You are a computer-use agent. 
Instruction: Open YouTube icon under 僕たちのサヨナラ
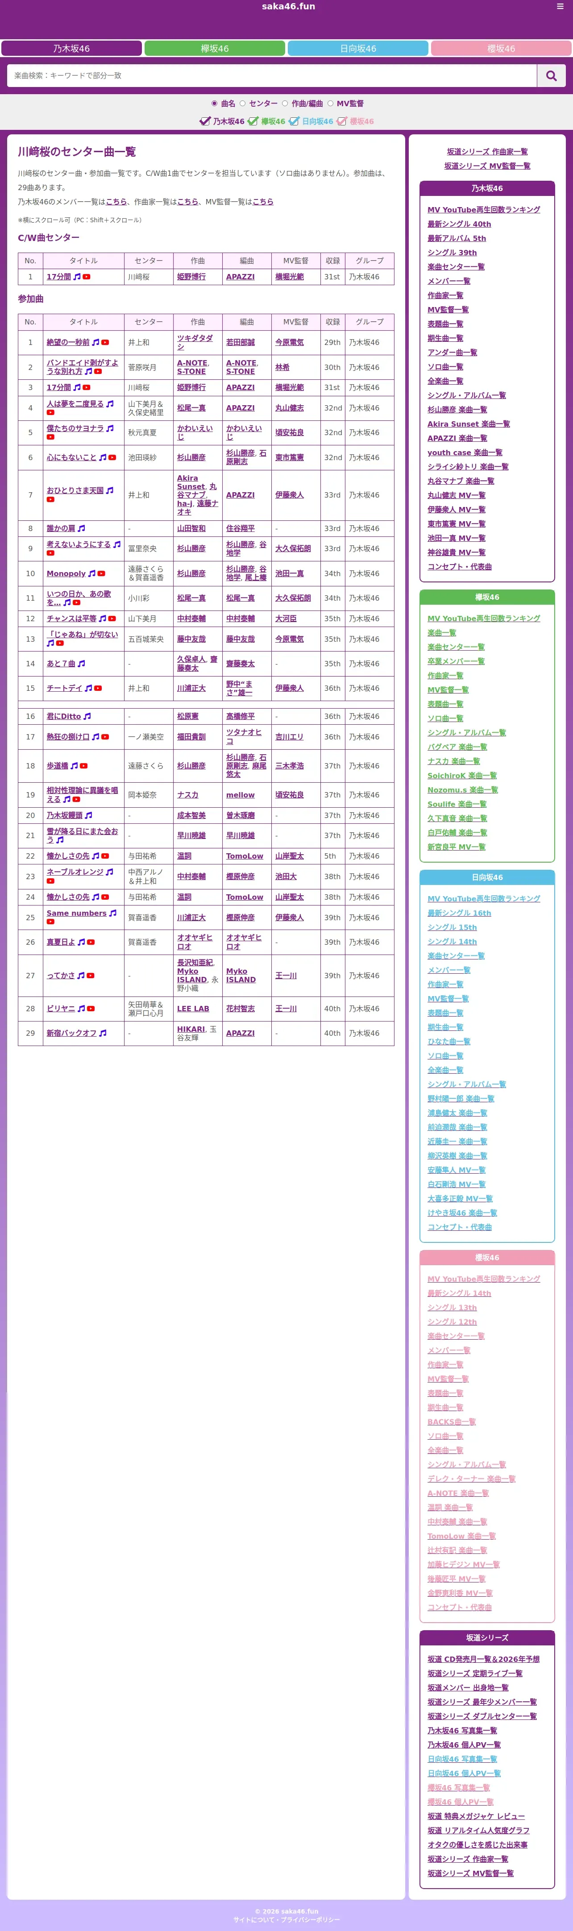[50, 437]
